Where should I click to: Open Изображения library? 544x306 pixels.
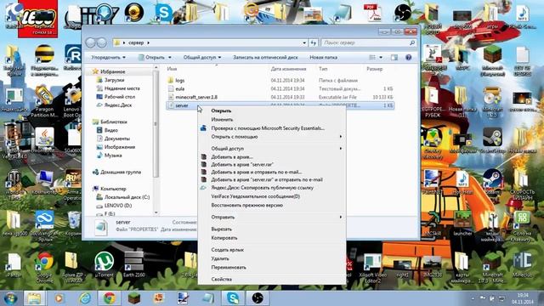120,147
